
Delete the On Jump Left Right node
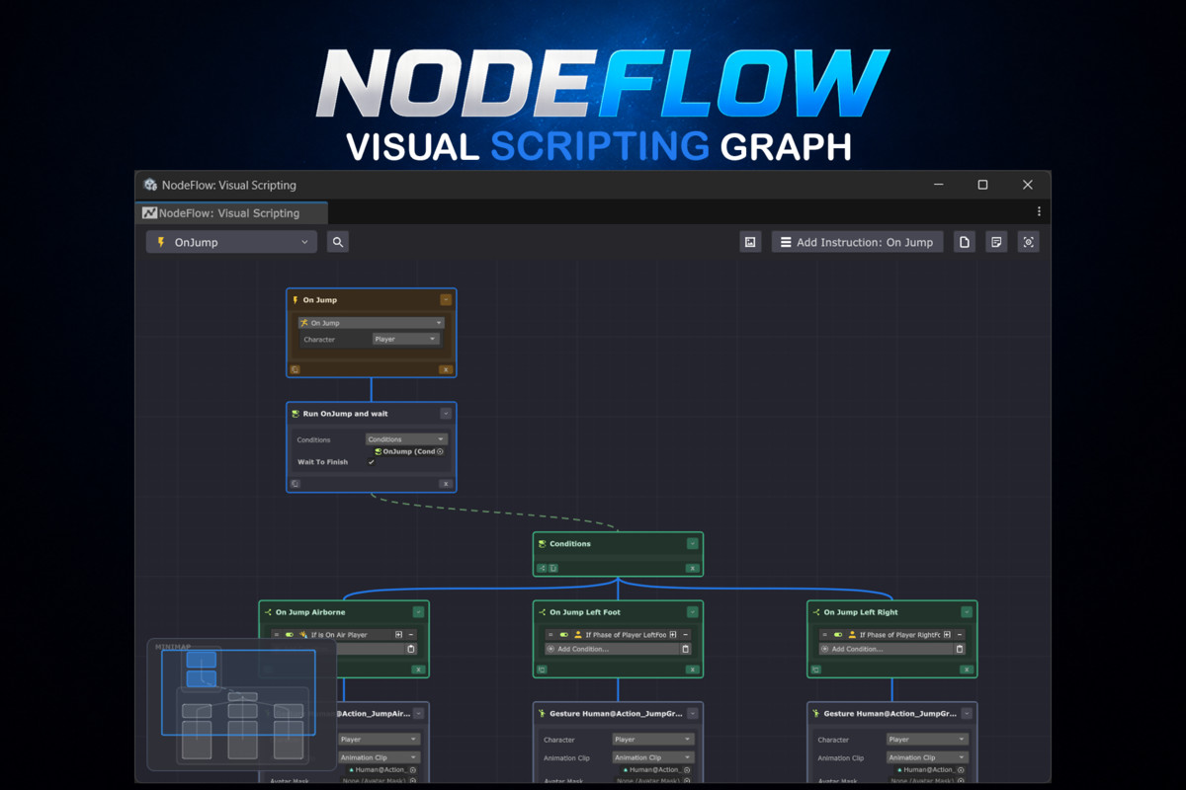[967, 670]
